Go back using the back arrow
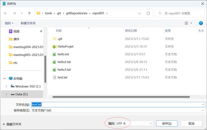 5,13
